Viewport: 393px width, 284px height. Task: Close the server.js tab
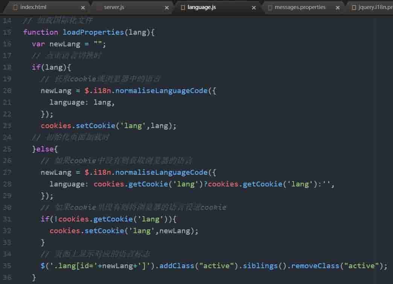pyautogui.click(x=167, y=8)
